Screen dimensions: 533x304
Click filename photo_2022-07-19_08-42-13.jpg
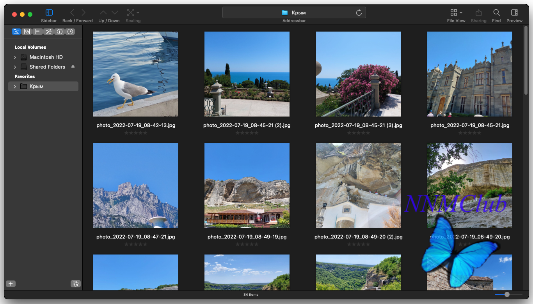136,125
